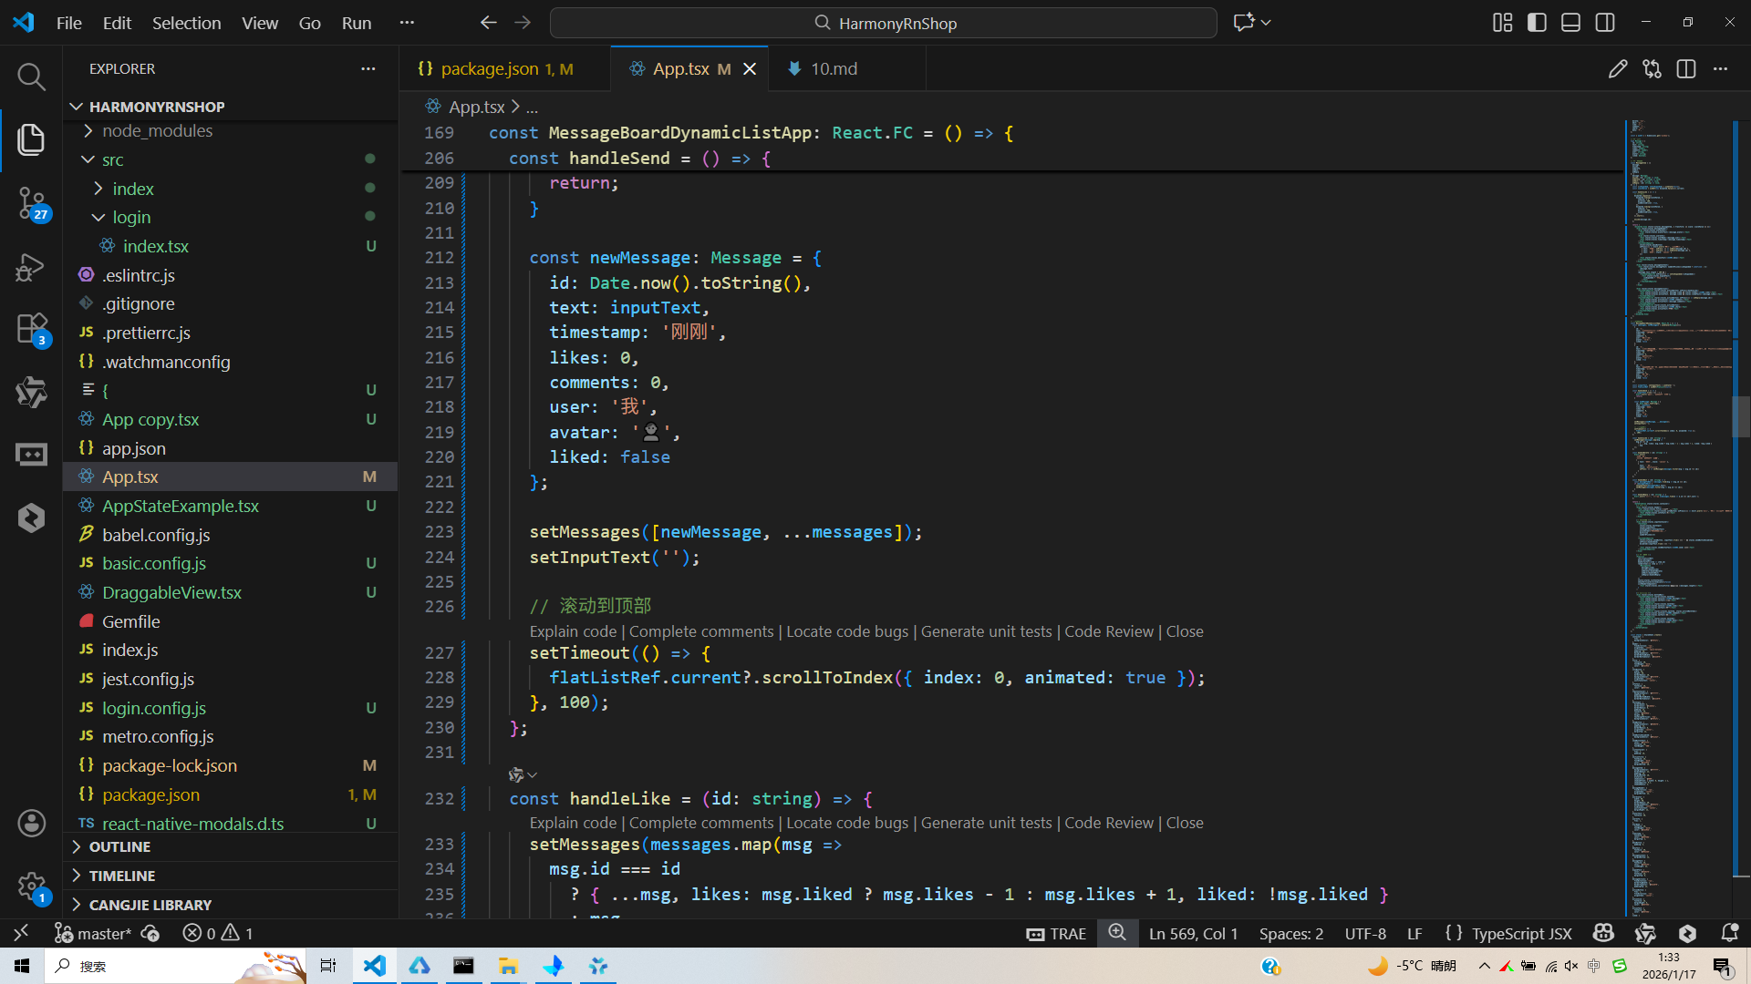Viewport: 1751px width, 984px height.
Task: Switch to the package.json tab
Action: pyautogui.click(x=490, y=69)
